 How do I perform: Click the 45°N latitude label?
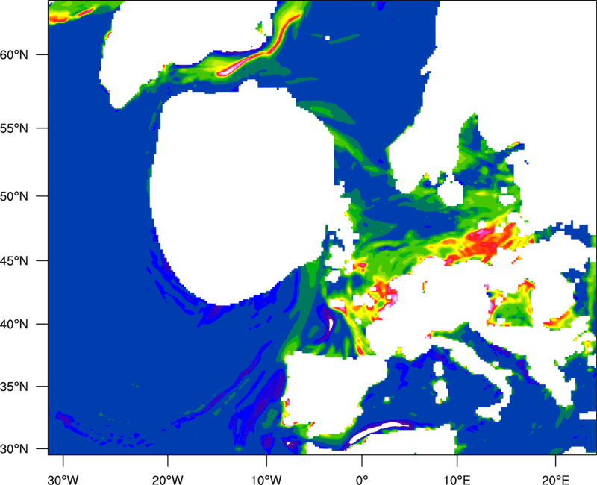(14, 261)
